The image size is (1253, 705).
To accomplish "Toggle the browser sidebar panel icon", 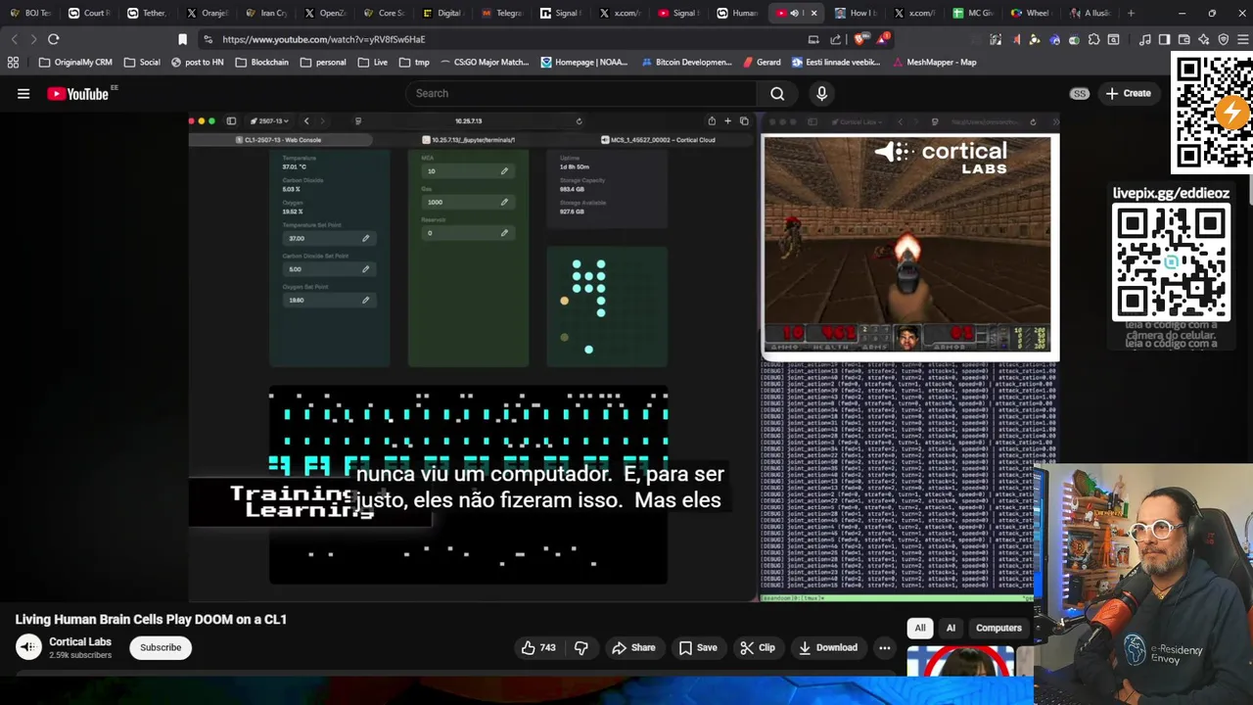I will click(1164, 39).
